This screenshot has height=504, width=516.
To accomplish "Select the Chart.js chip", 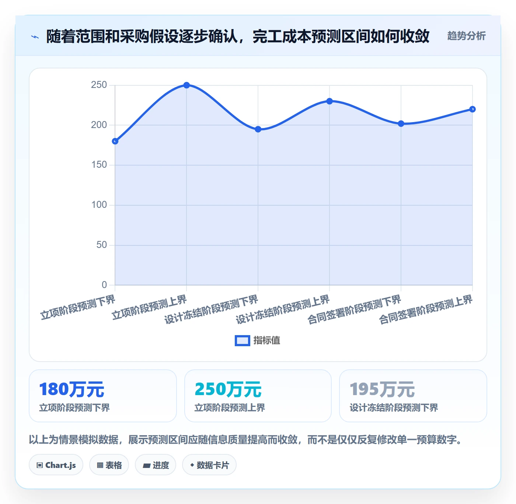I will point(56,465).
